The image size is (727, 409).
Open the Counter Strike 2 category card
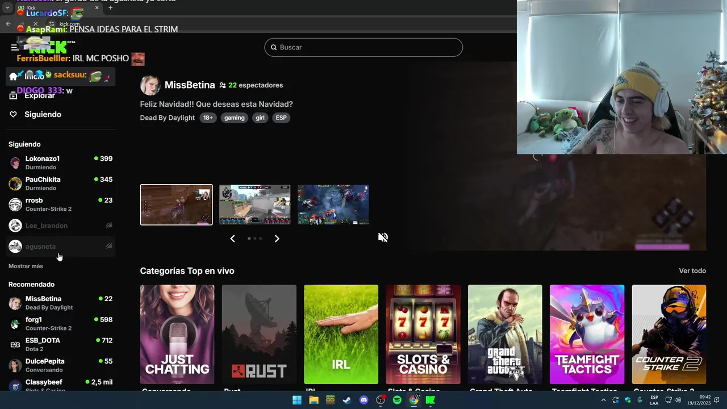(x=669, y=335)
